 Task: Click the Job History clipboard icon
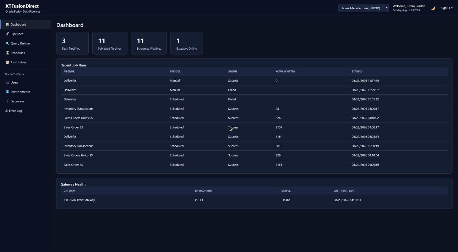coord(8,62)
